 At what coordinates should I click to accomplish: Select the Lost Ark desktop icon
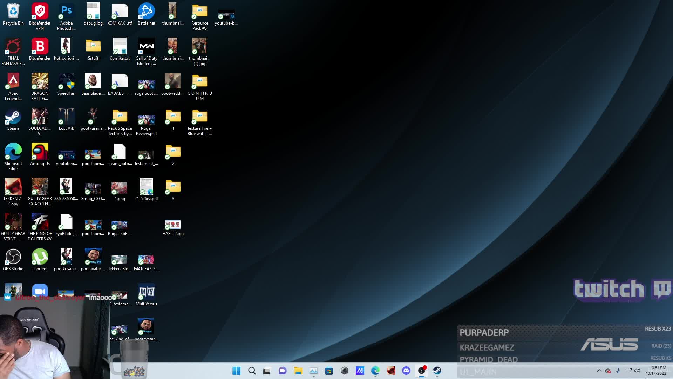[66, 120]
